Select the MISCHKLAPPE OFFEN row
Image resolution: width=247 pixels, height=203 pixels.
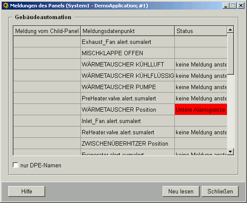120,53
